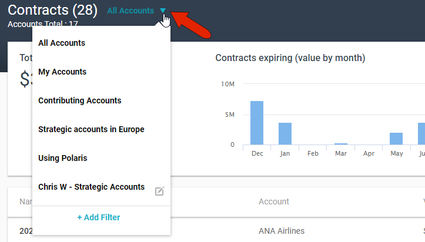Open the ANA Airlines account row
Screen dimensions: 425x242
282,231
